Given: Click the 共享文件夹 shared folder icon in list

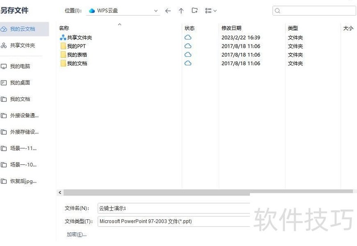Looking at the screenshot, I should 63,37.
